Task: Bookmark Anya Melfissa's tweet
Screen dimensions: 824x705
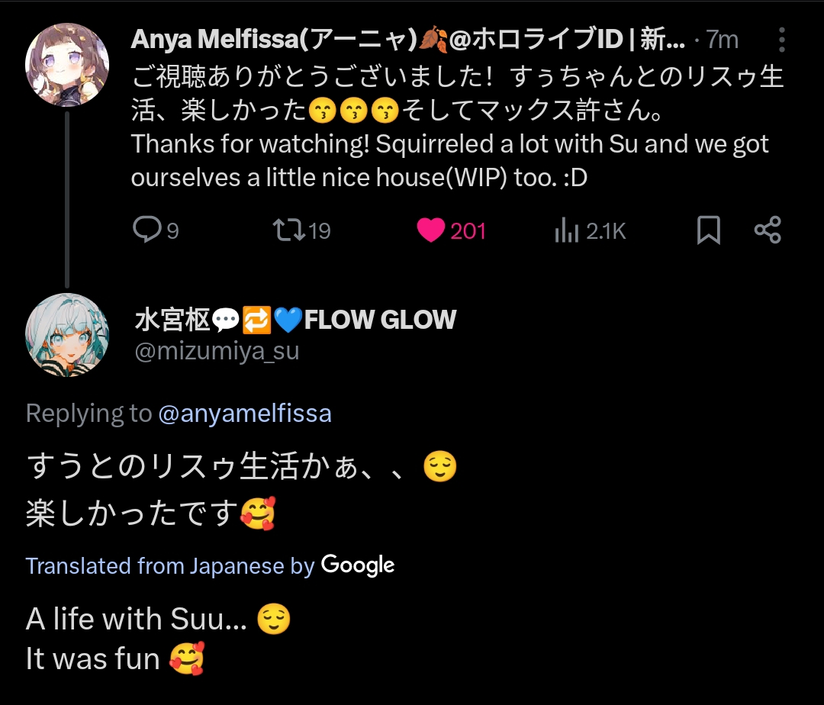Action: point(709,230)
